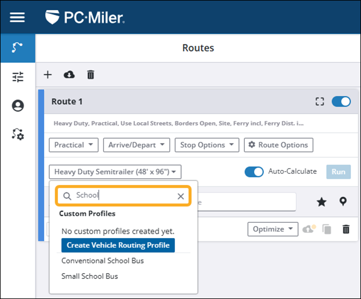Click the cloud upload save icon
361x299 pixels.
point(309,229)
